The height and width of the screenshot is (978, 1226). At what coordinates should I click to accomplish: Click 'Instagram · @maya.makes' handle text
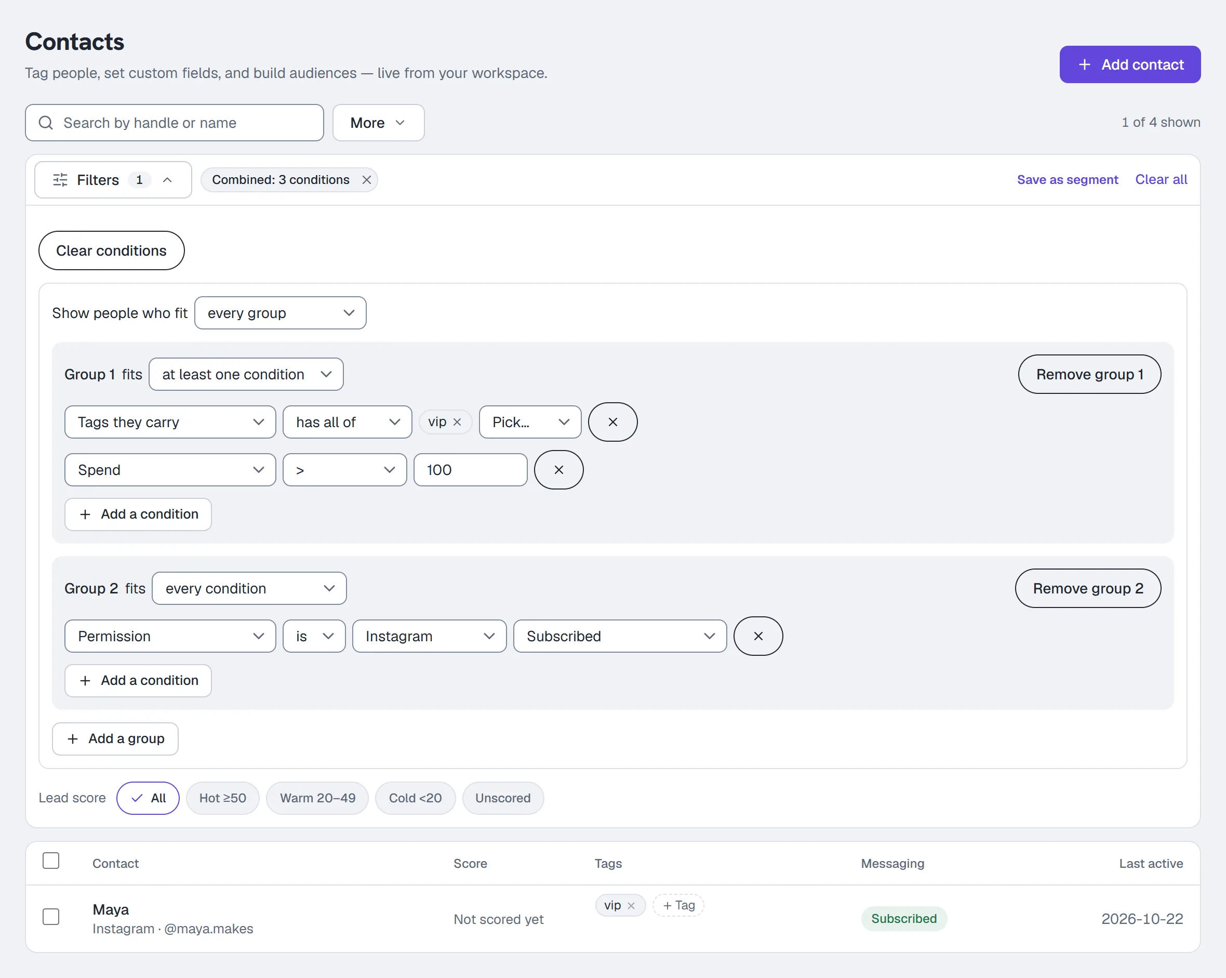173,929
